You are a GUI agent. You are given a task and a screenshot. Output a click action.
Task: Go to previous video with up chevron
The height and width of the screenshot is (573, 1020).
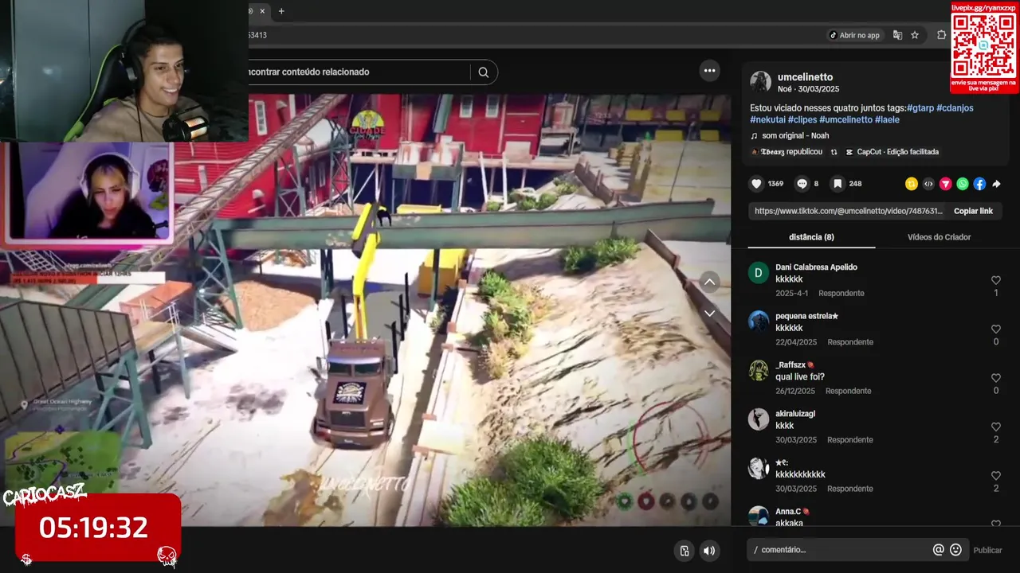tap(709, 283)
